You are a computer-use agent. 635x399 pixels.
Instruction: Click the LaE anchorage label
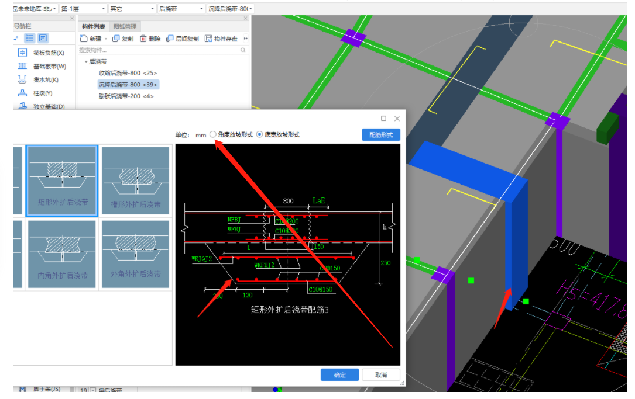pyautogui.click(x=319, y=200)
